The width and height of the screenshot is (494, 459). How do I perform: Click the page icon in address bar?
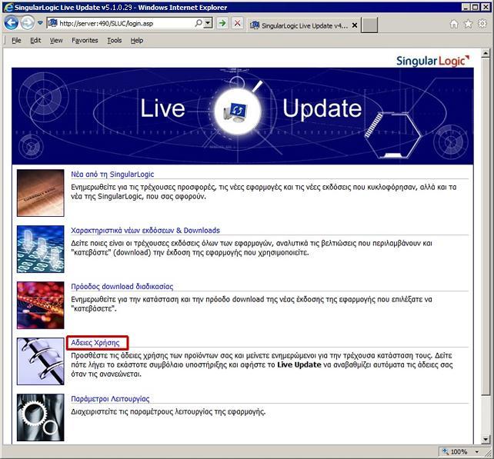click(52, 23)
